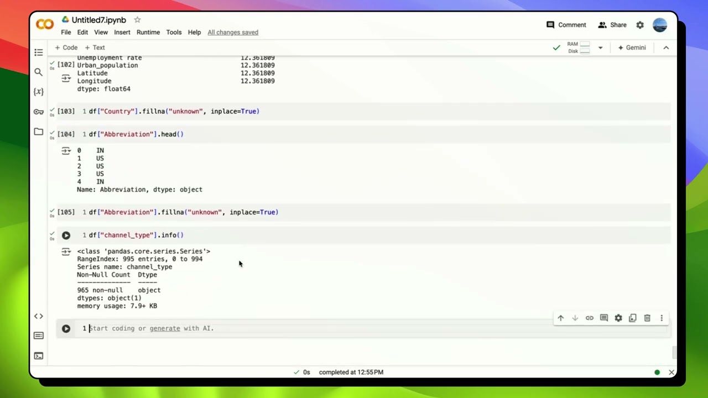
Task: Move cell down arrow
Action: 575,318
